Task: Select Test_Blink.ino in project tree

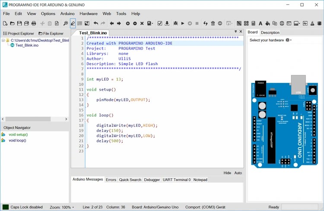Action: click(x=27, y=45)
